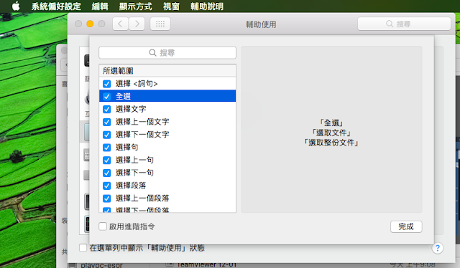Uncheck the 選擇段落 checkbox
460x268 pixels.
coord(107,186)
